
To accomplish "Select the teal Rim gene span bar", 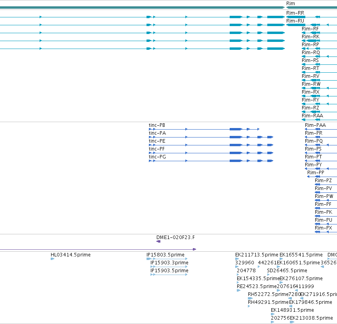I will (312, 8).
